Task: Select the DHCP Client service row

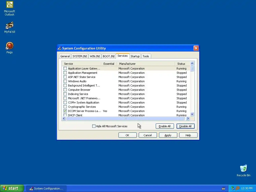Action: tap(126, 115)
